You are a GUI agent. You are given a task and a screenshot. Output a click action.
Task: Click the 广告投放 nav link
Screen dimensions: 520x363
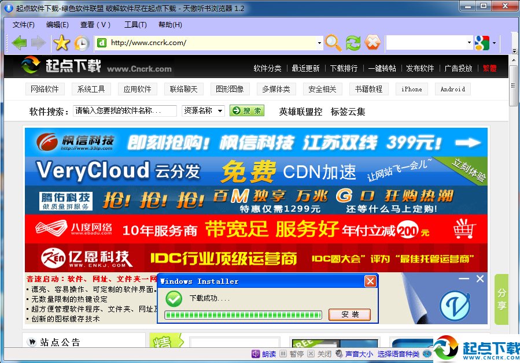(458, 68)
